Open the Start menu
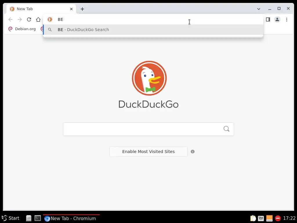 10,218
